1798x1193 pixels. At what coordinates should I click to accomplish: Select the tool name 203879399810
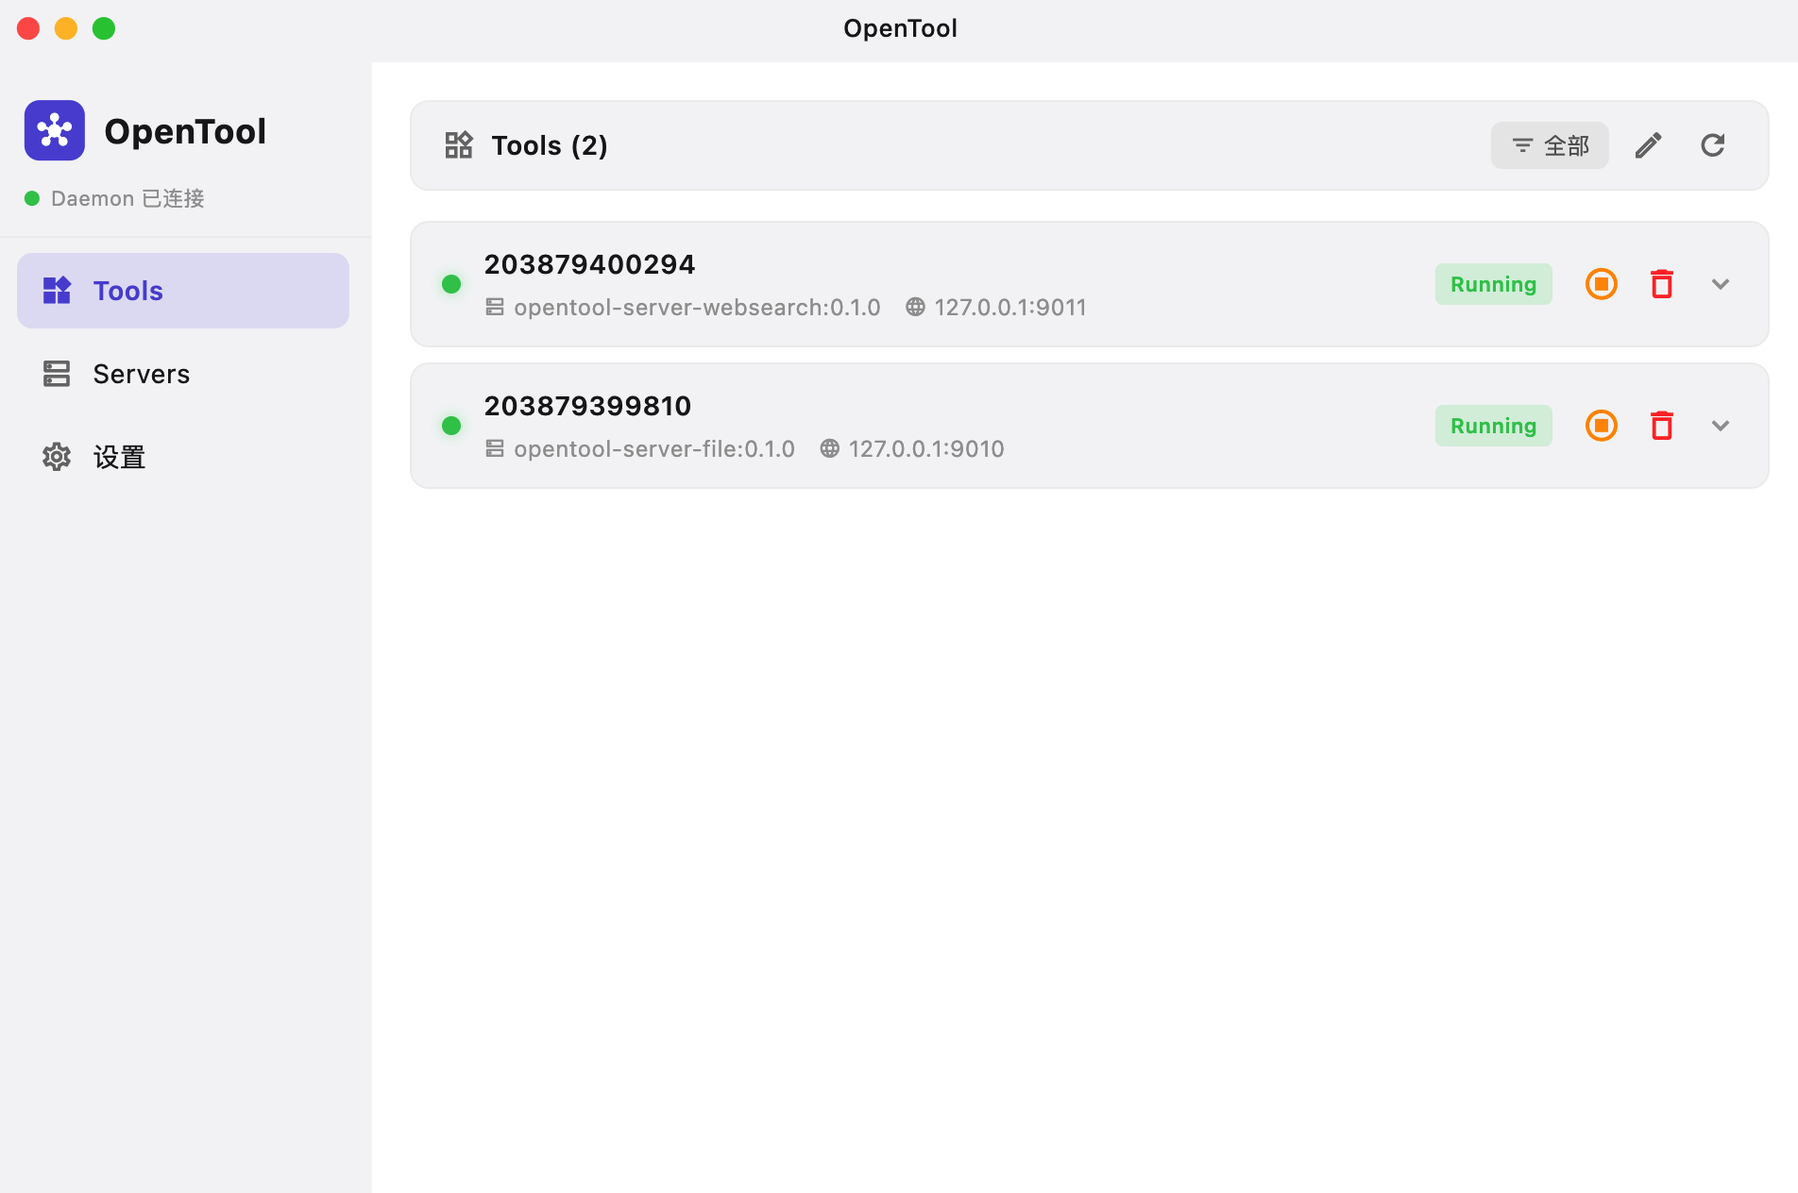click(x=587, y=406)
